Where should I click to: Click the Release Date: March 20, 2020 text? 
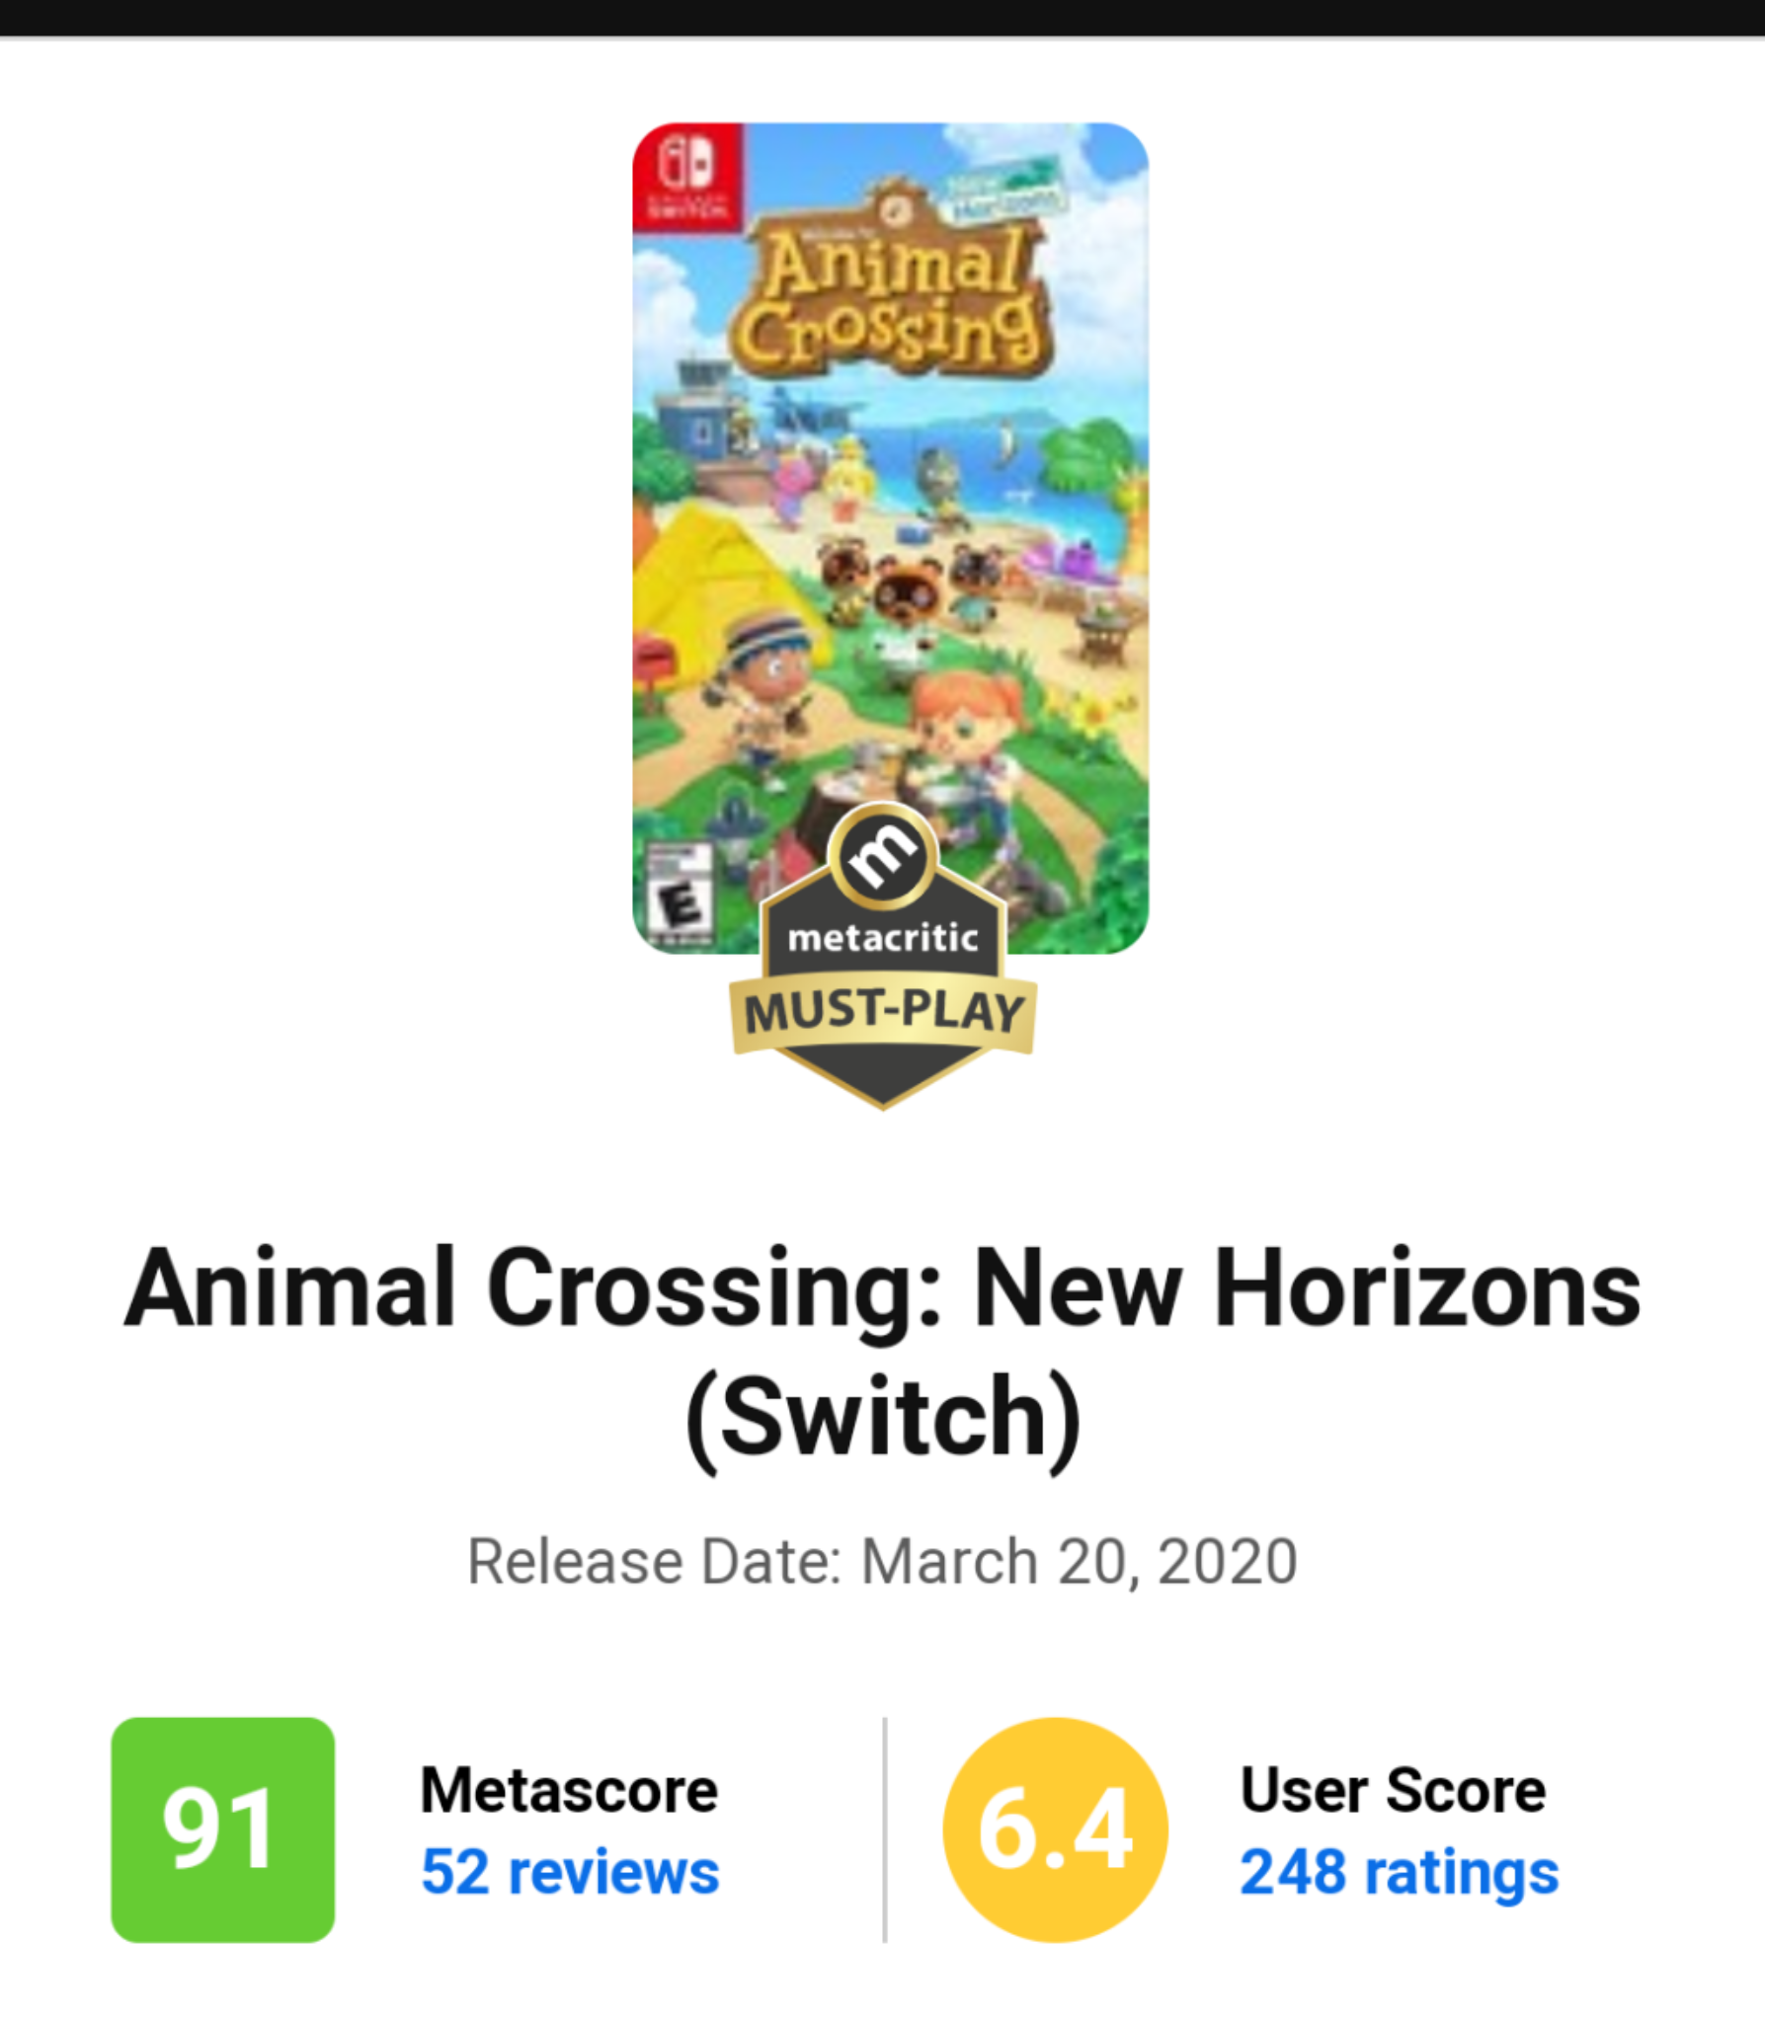(x=882, y=1561)
